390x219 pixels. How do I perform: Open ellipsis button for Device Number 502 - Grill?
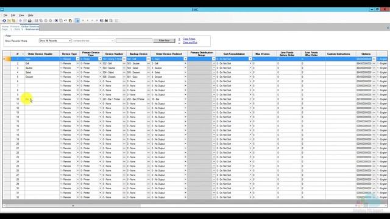(x=124, y=63)
